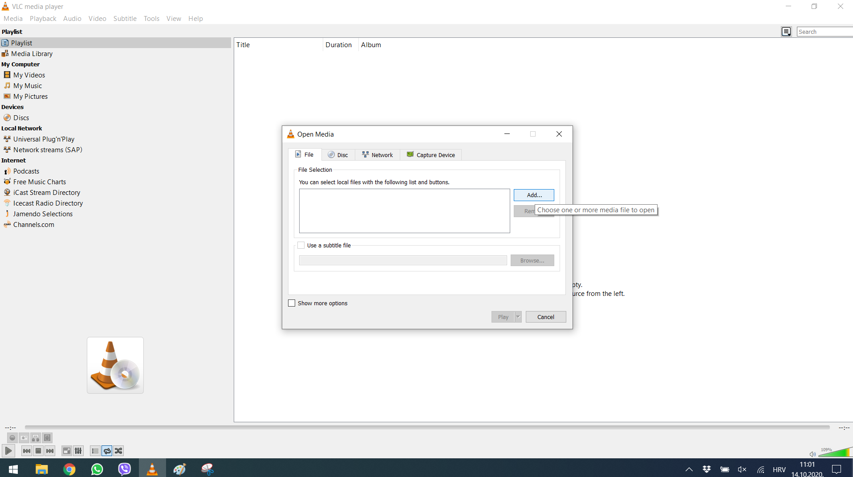Click the Add button to choose media
The image size is (853, 477).
533,195
